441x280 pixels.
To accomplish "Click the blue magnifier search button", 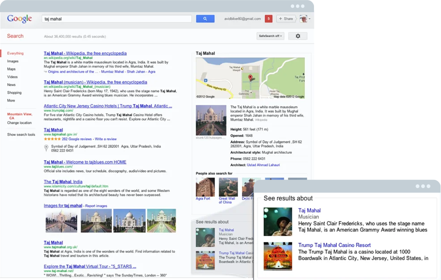I will point(205,18).
